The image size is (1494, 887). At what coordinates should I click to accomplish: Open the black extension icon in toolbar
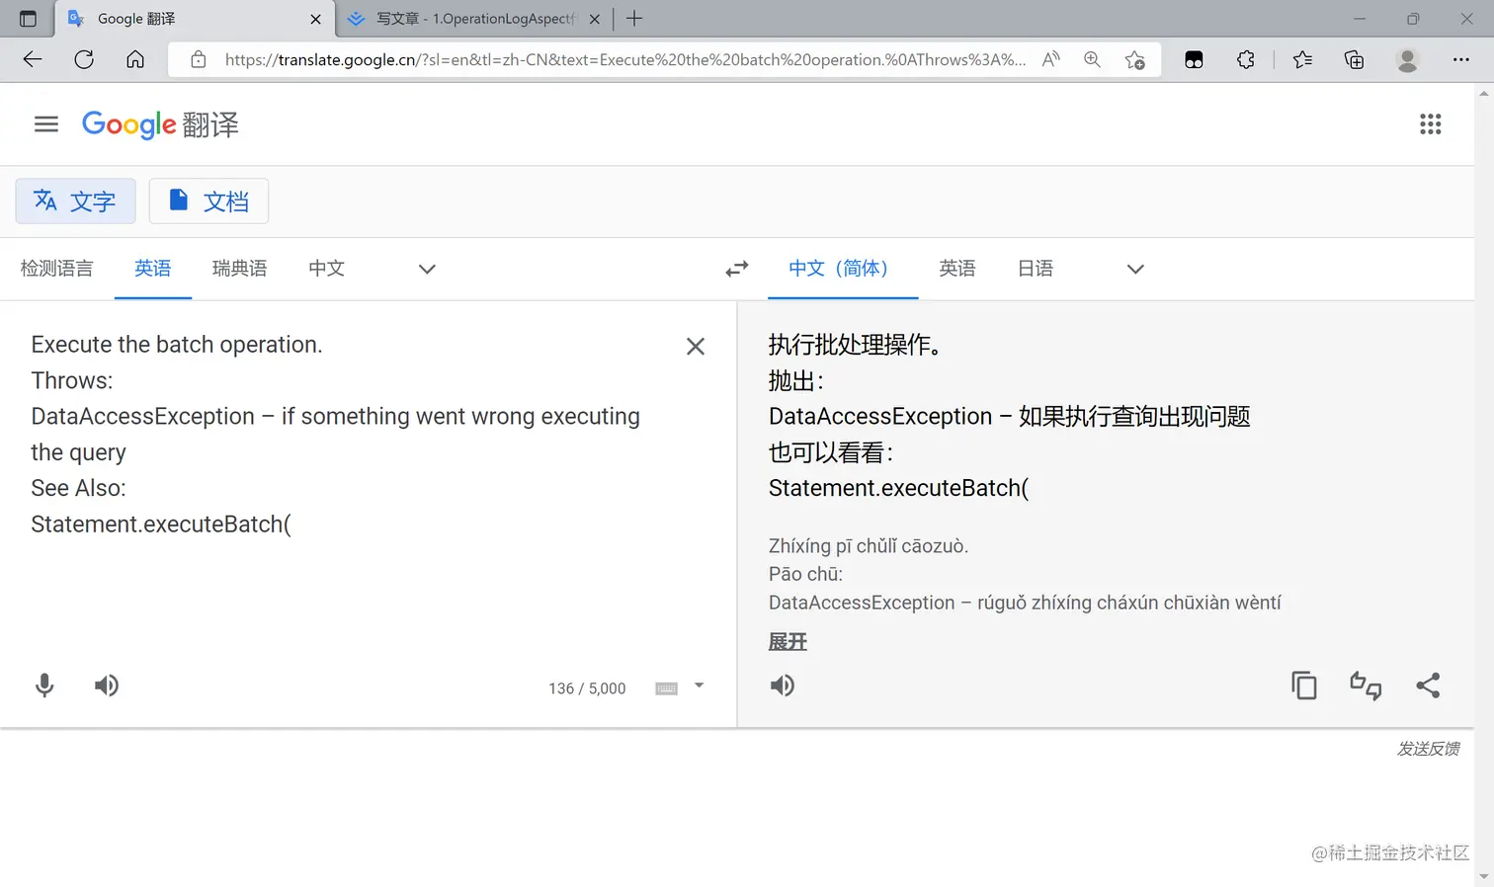point(1194,59)
